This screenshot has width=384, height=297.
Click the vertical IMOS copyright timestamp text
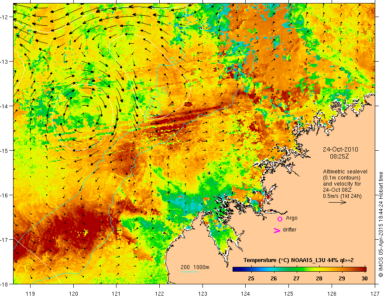tap(381, 224)
